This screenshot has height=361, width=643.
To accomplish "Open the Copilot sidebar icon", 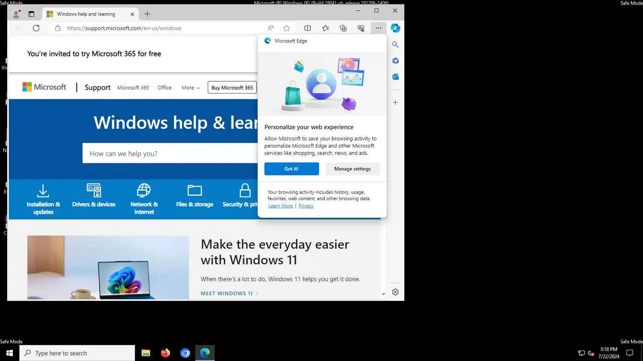I will 395,28.
